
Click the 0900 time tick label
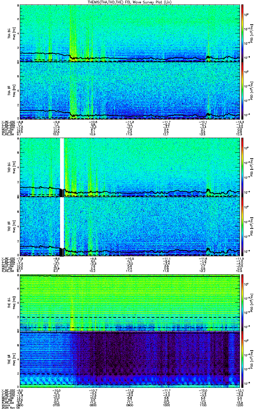(130, 405)
